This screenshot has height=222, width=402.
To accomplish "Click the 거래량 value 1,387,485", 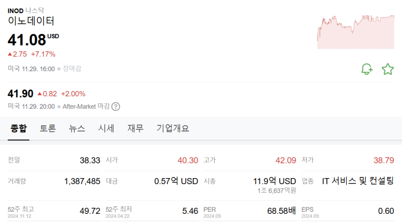I will click(x=82, y=181).
